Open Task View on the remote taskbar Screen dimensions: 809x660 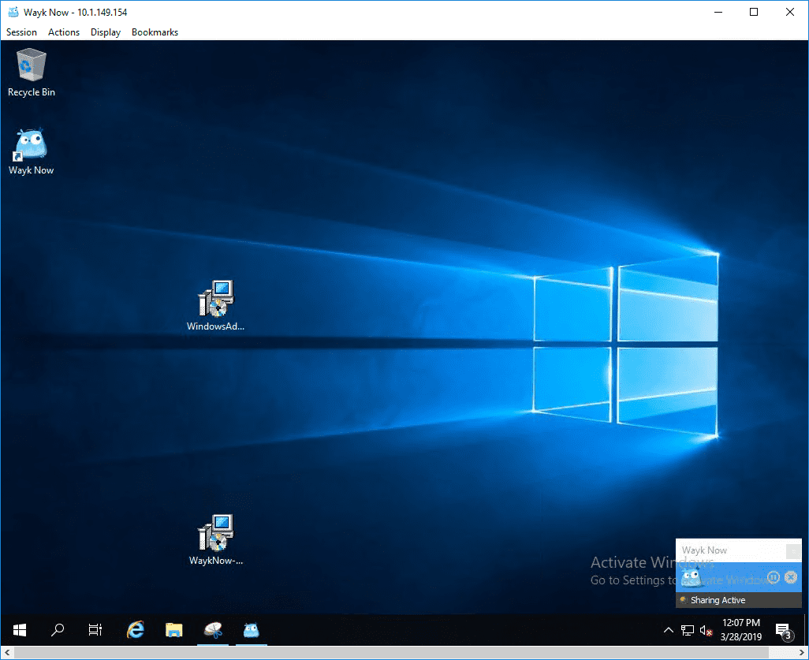click(x=95, y=629)
